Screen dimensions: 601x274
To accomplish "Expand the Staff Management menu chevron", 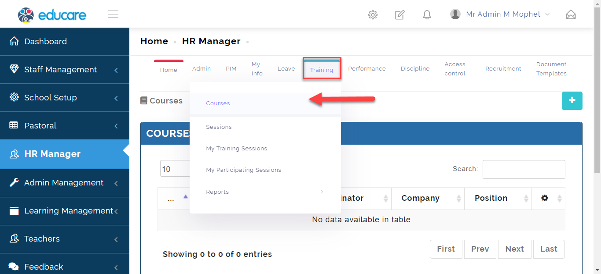I will (116, 70).
